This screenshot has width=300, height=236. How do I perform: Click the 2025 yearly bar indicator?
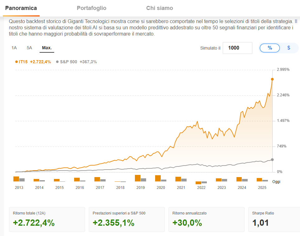point(260,179)
